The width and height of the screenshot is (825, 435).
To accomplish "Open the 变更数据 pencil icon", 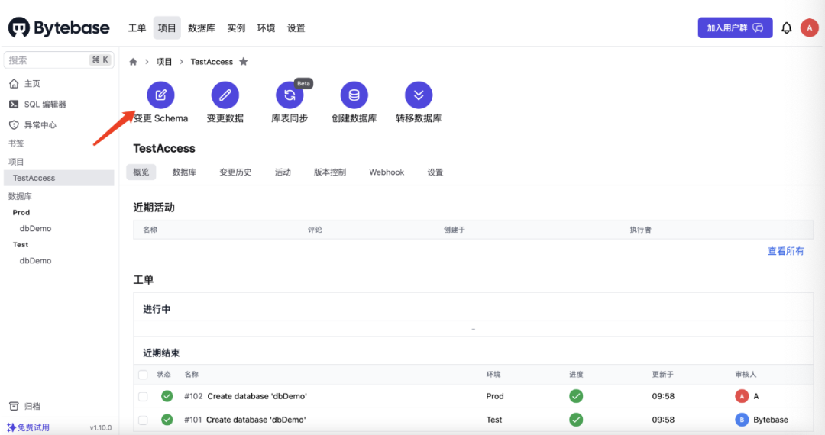I will click(x=225, y=95).
